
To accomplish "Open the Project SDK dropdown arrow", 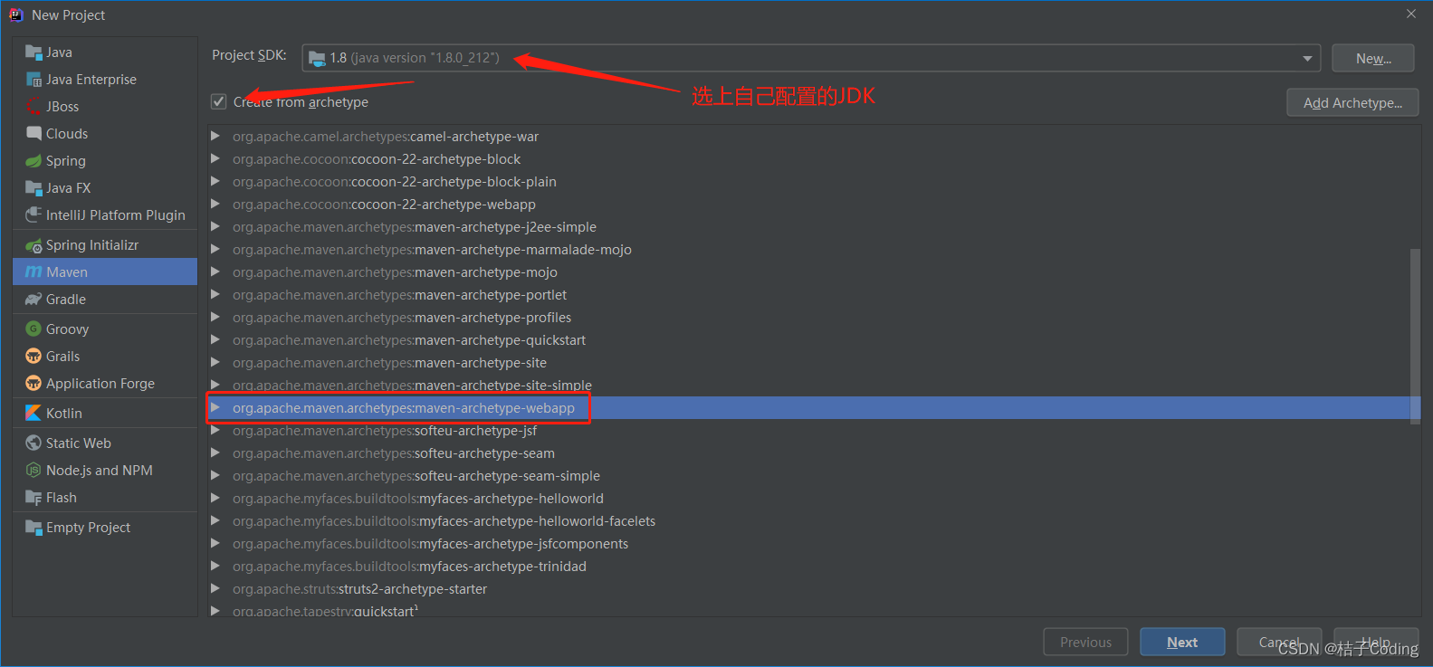I will click(1307, 59).
